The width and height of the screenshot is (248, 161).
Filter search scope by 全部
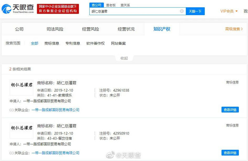[x=34, y=43]
